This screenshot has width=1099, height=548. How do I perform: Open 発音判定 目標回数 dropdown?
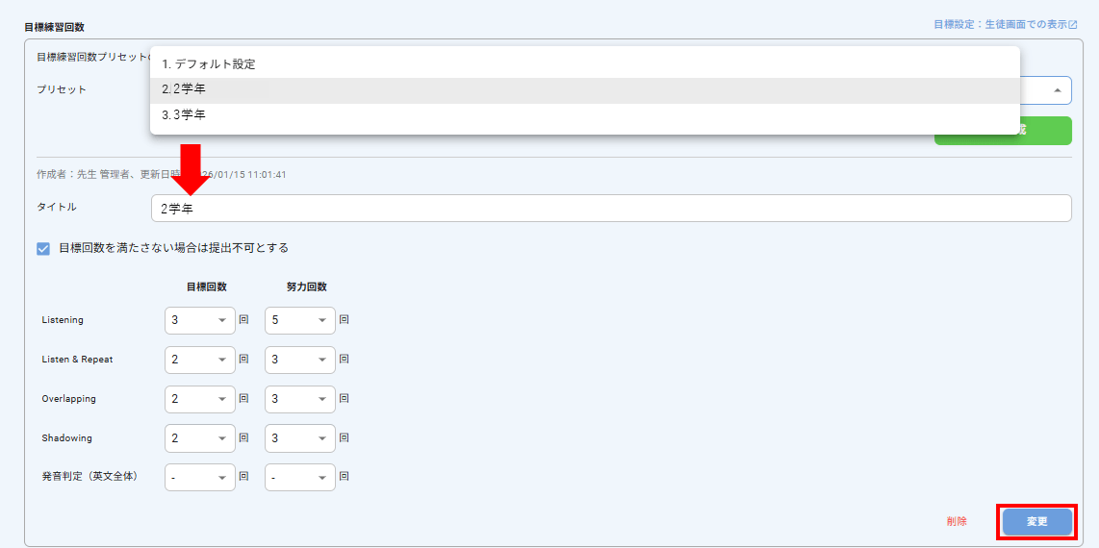pos(200,477)
